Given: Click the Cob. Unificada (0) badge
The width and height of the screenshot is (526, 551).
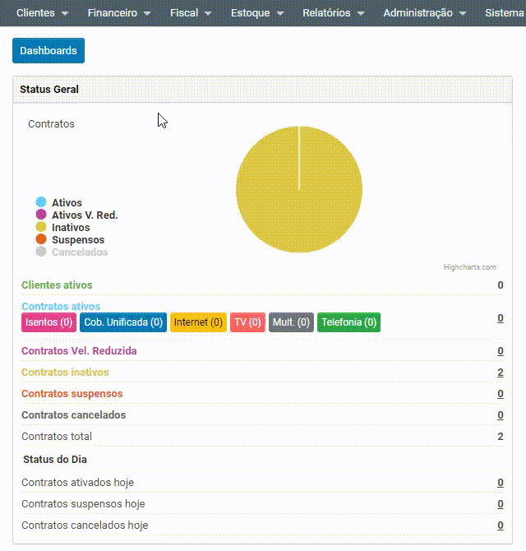Looking at the screenshot, I should tap(123, 322).
